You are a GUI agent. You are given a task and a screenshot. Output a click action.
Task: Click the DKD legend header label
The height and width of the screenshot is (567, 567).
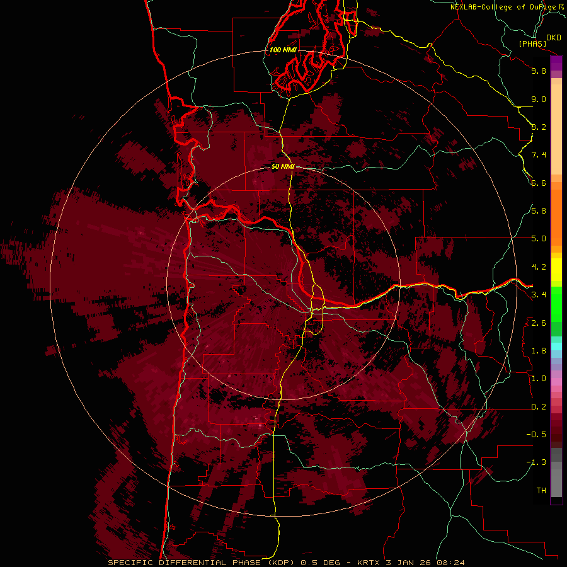pyautogui.click(x=554, y=38)
